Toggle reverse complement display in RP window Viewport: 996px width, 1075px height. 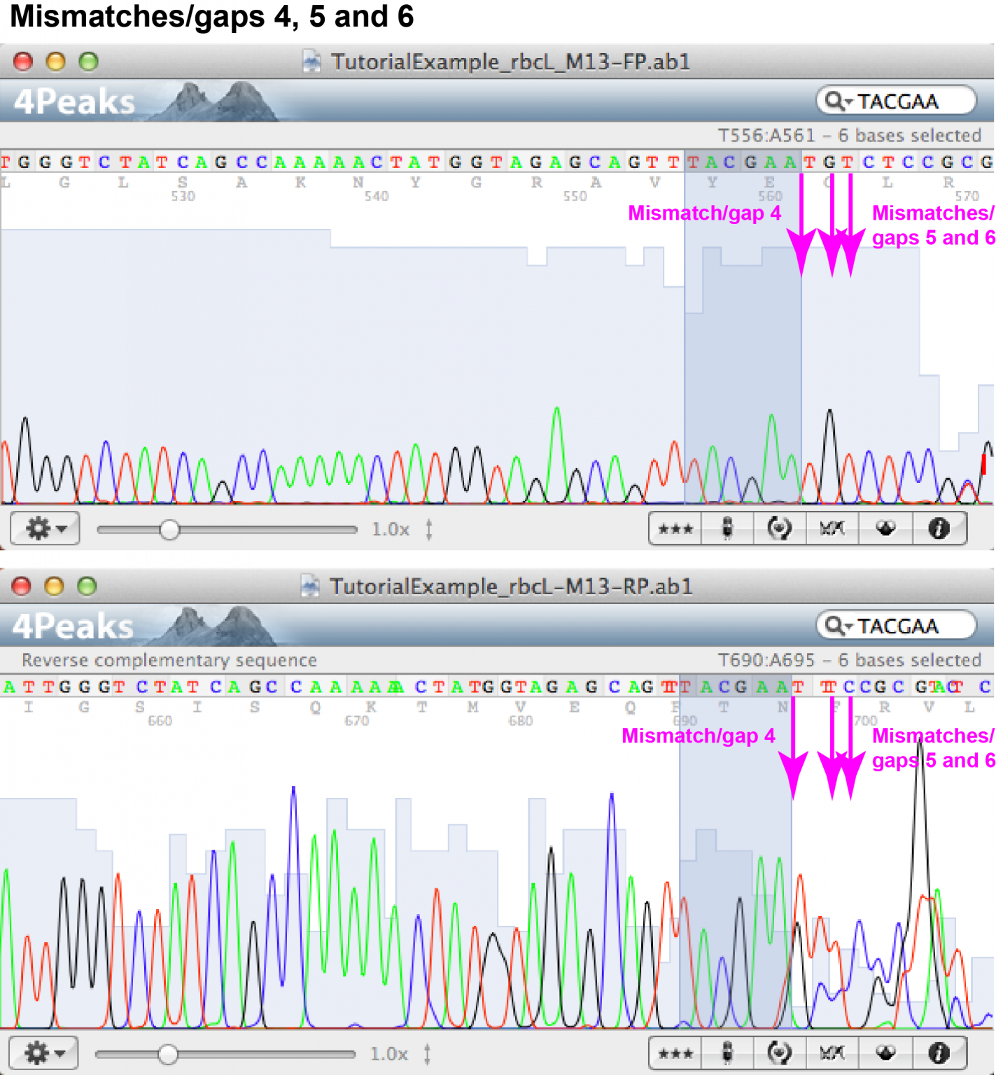click(x=778, y=1053)
